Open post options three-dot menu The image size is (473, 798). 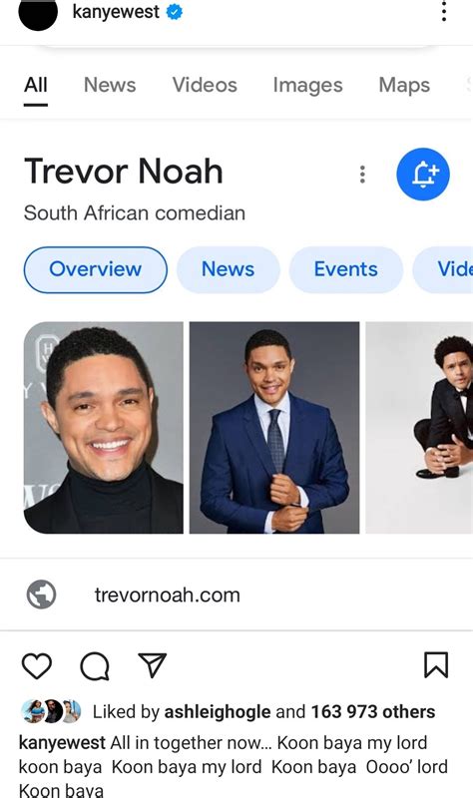click(444, 11)
